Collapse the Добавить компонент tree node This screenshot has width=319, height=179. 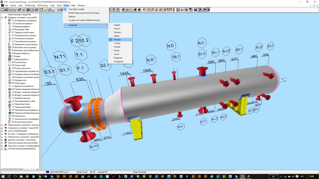(x=2, y=18)
